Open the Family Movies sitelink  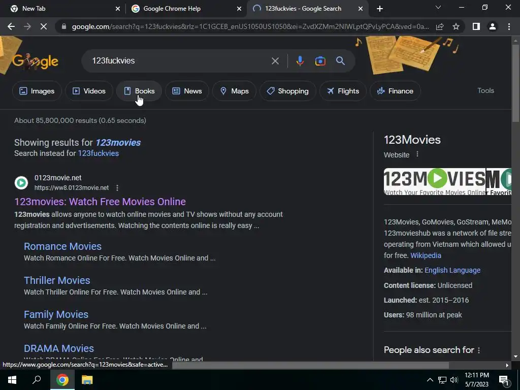[56, 314]
